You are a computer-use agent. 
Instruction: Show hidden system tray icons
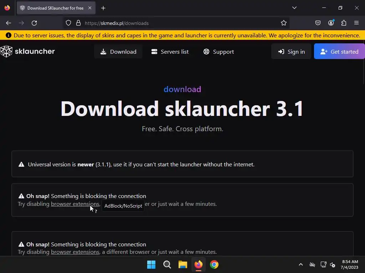click(x=301, y=264)
